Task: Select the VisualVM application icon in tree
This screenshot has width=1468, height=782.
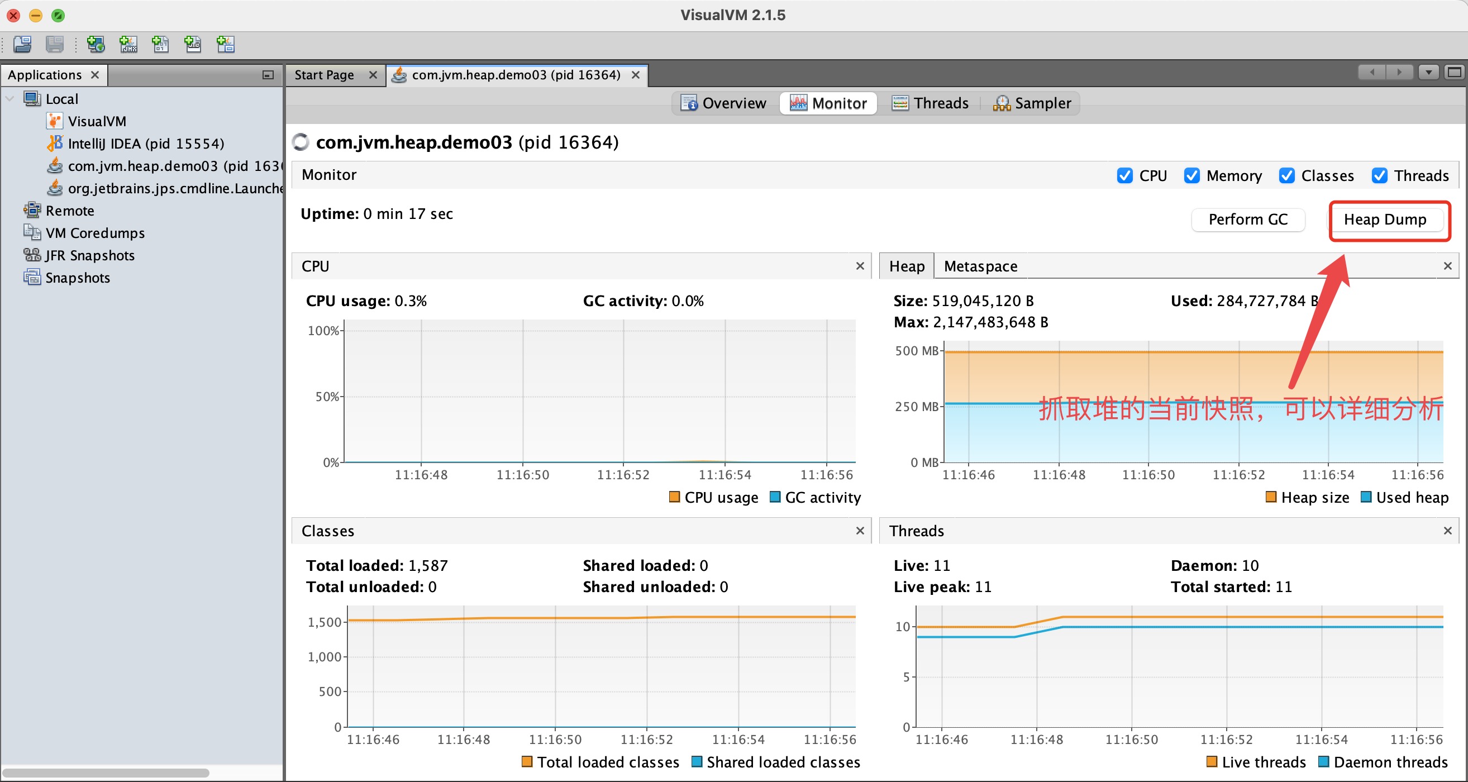Action: pyautogui.click(x=54, y=121)
